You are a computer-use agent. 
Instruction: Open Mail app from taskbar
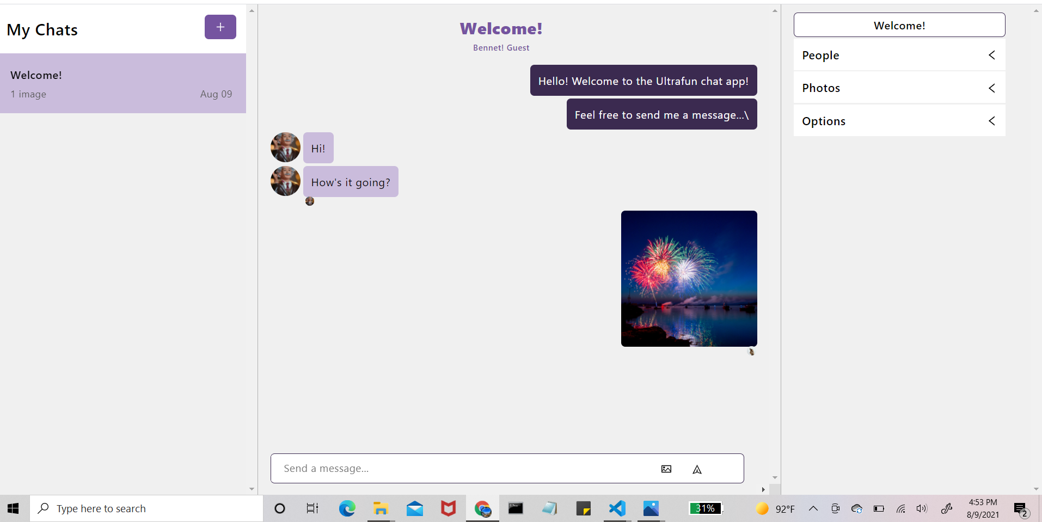pos(415,508)
